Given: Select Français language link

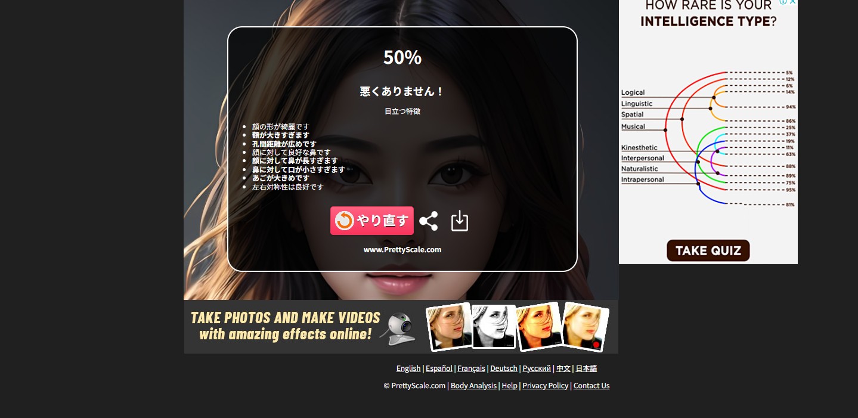Looking at the screenshot, I should [471, 369].
